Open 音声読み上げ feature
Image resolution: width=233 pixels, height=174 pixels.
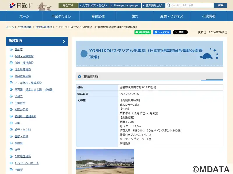153,5
